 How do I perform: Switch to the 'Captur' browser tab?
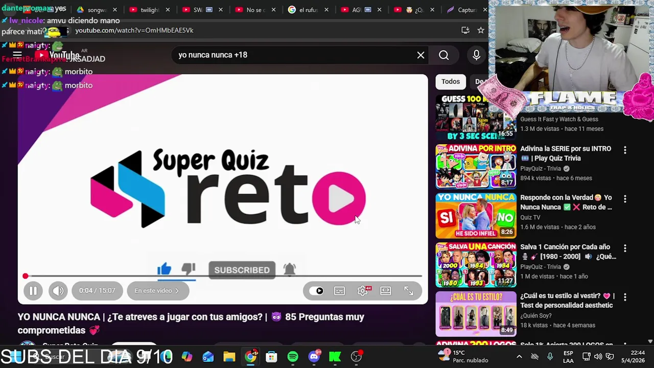point(467,10)
